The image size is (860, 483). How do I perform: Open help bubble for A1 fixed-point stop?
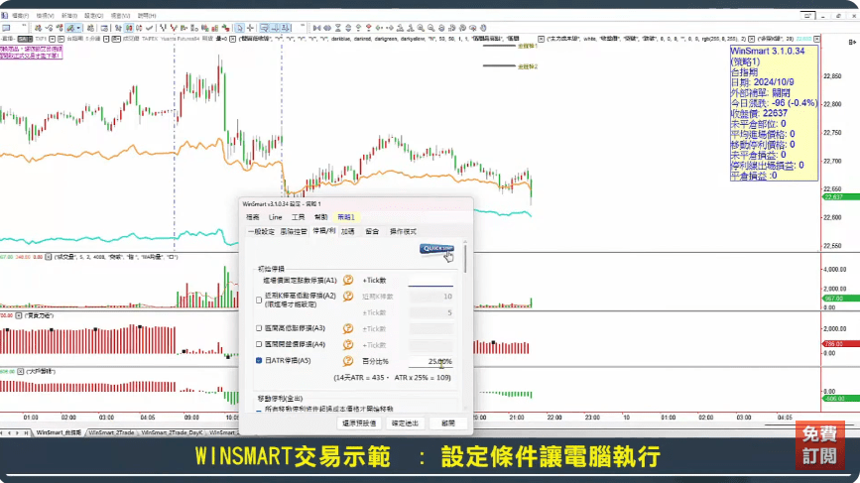348,280
